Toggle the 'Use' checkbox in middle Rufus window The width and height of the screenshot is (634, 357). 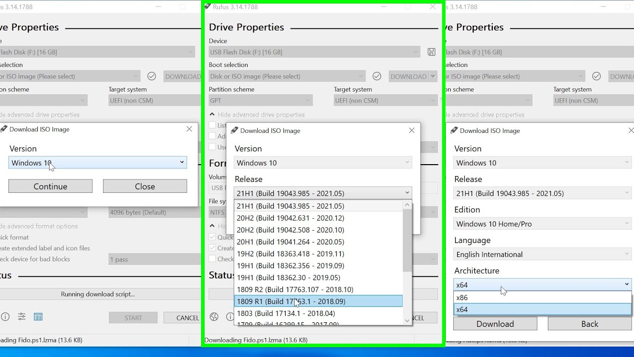pos(212,147)
